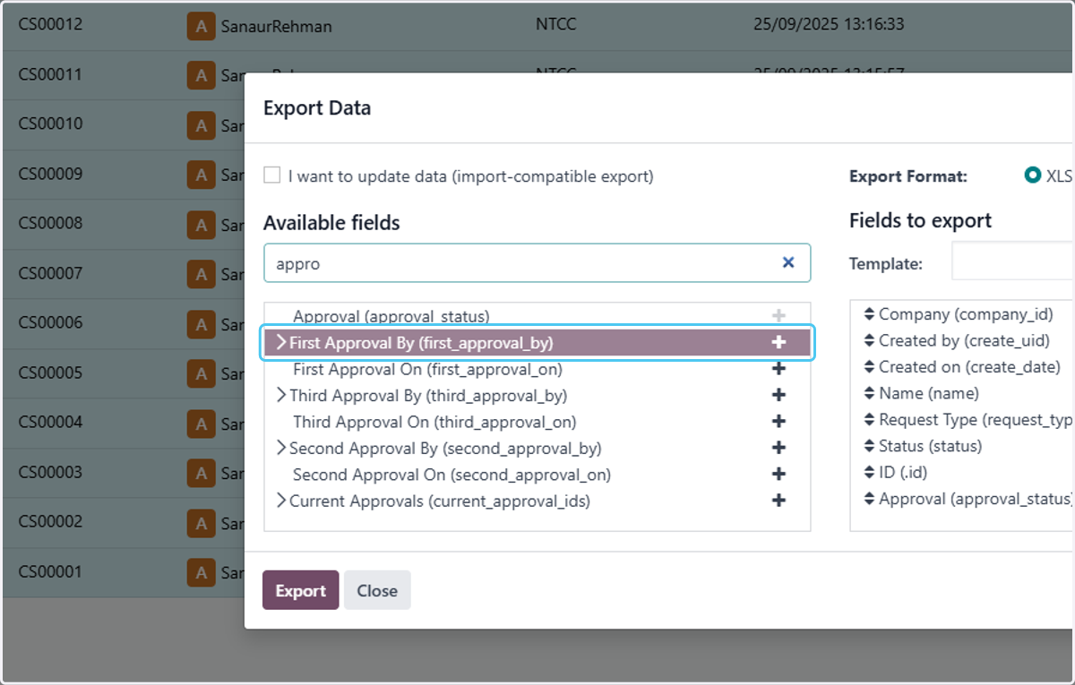Enable import-compatible export checkbox
Screen dimensions: 1075x685
[271, 176]
